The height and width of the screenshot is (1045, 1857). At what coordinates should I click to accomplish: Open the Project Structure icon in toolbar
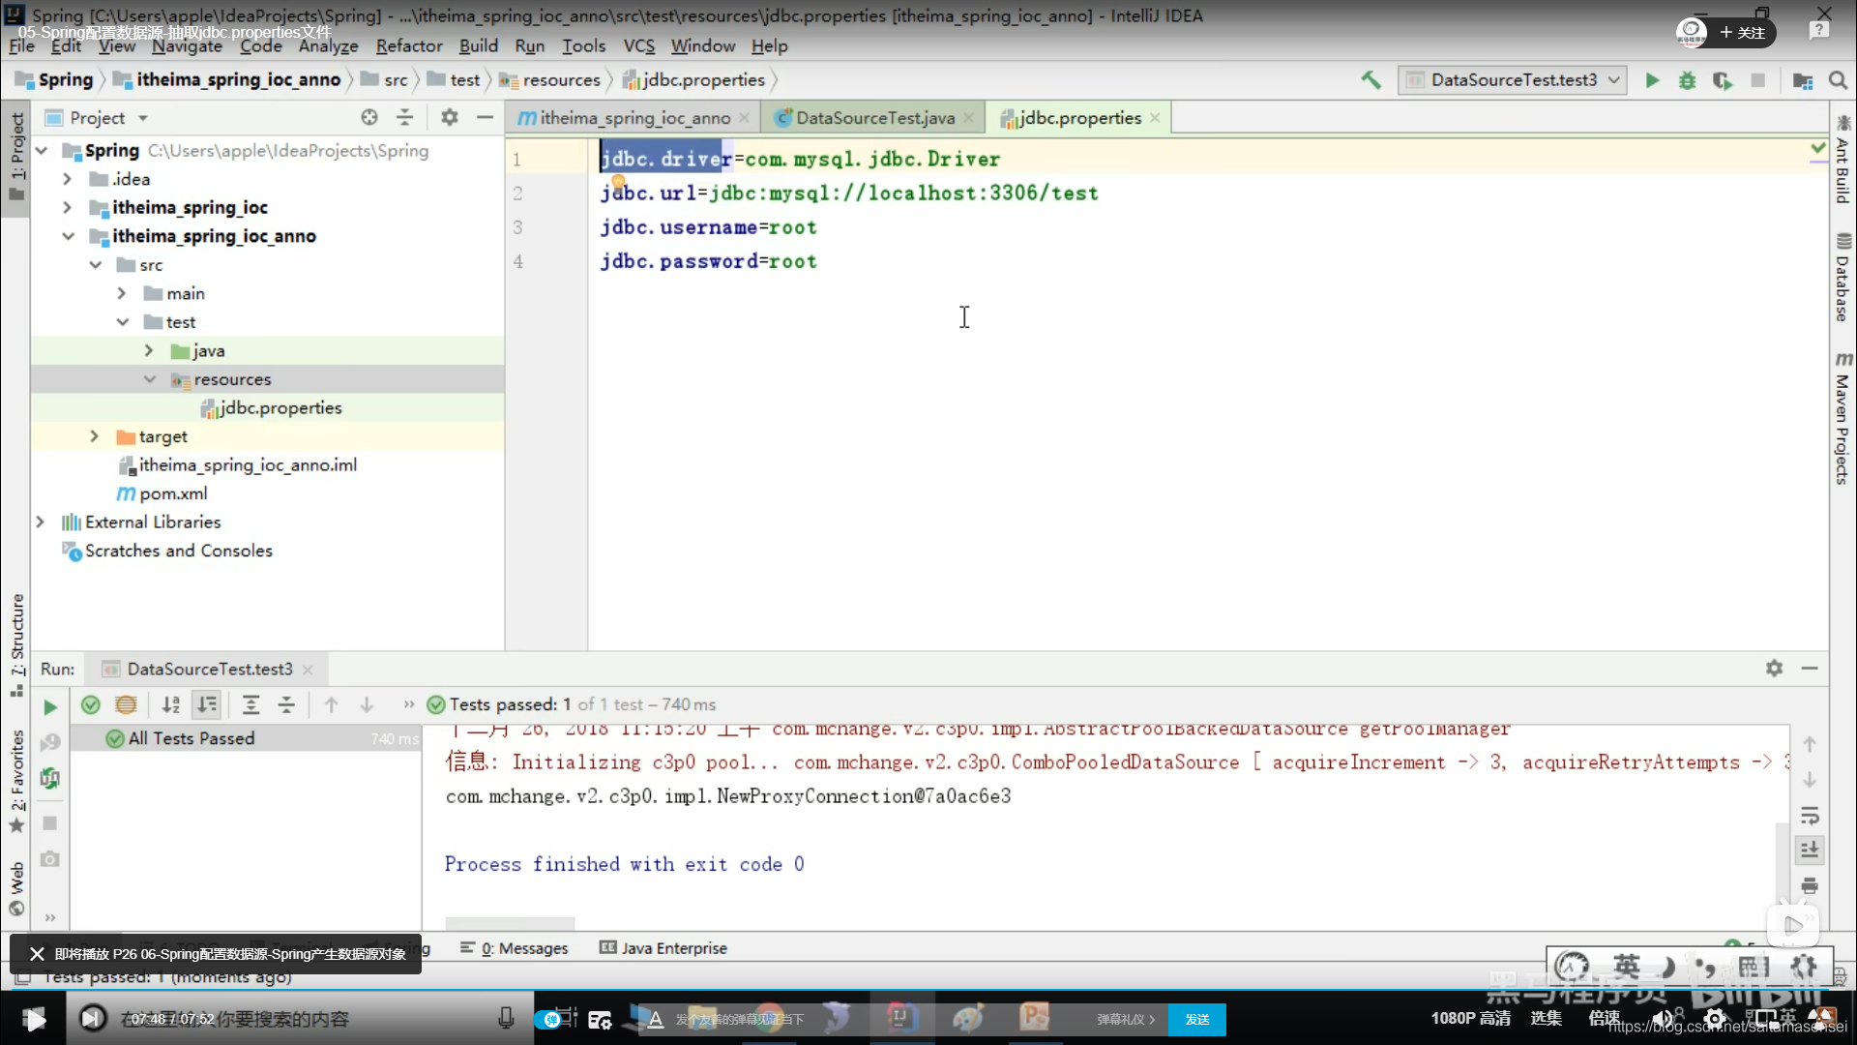point(1802,80)
